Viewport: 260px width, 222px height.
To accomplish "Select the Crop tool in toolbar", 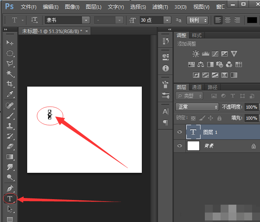I will click(x=10, y=84).
